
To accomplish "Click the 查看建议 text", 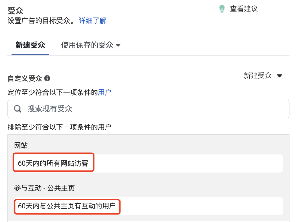I will pos(244,8).
